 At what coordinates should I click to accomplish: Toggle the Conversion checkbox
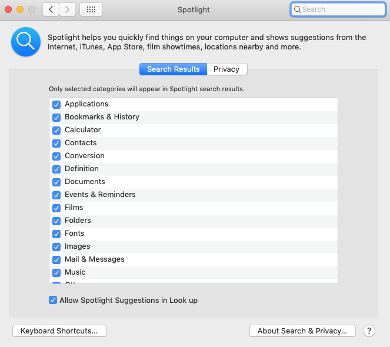[56, 156]
